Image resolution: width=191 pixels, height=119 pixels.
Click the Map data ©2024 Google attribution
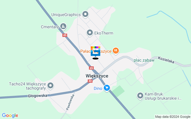point(173,117)
